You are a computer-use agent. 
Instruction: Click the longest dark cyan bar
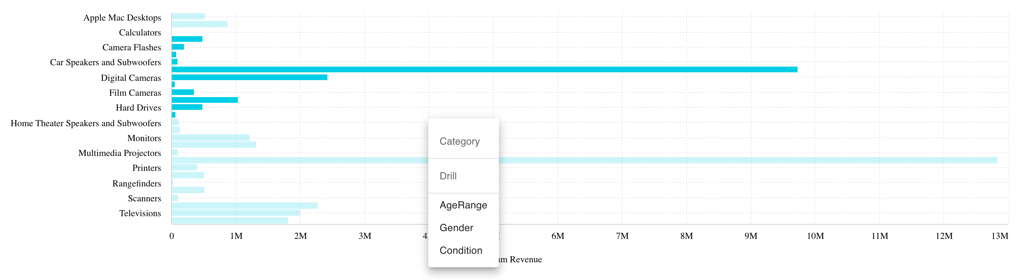[x=484, y=69]
